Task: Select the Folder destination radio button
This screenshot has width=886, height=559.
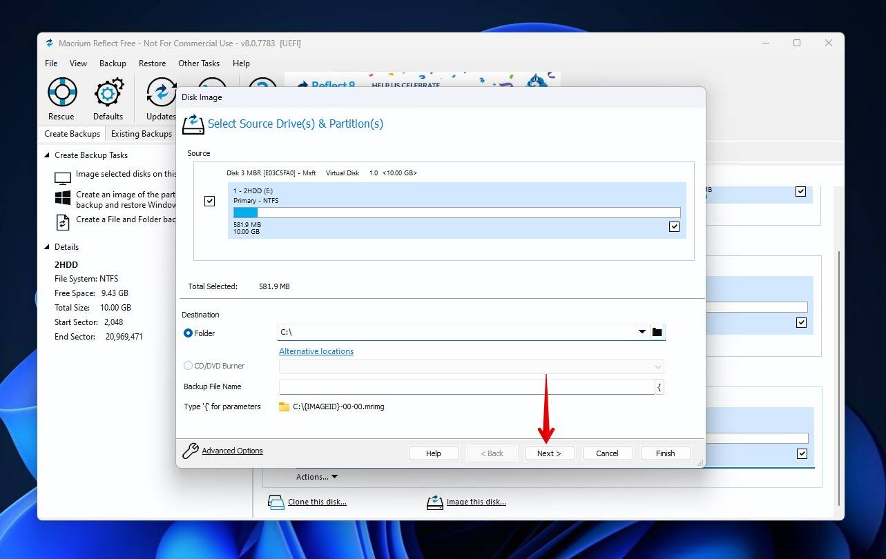Action: (x=188, y=333)
